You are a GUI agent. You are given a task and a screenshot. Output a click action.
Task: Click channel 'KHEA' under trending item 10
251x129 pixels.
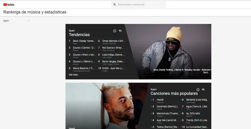[x=105, y=71]
